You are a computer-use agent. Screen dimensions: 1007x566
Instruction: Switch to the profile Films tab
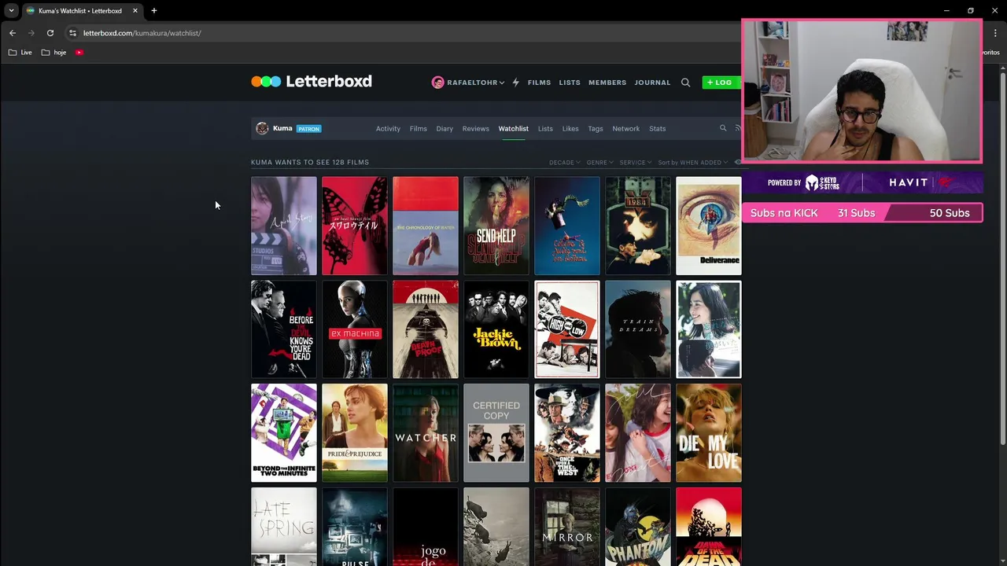pyautogui.click(x=419, y=129)
